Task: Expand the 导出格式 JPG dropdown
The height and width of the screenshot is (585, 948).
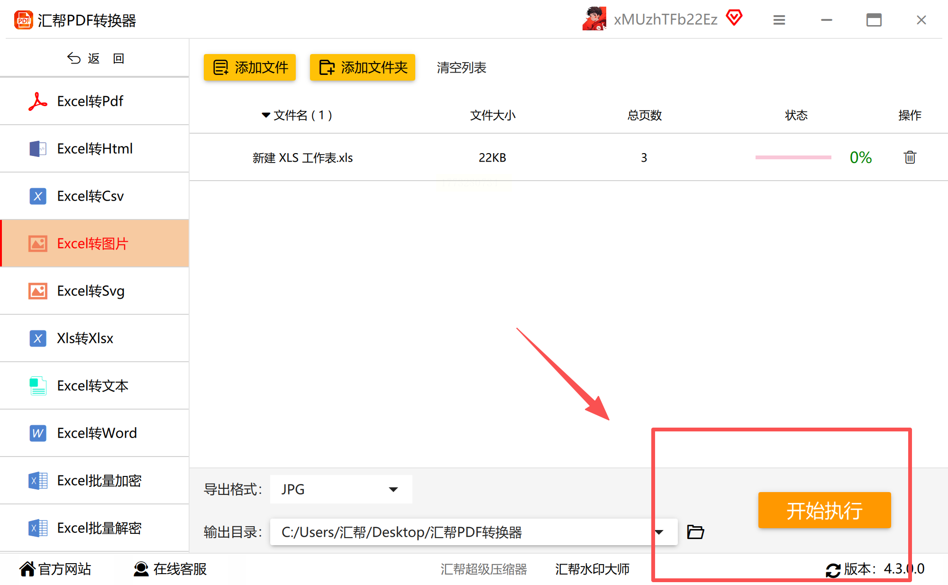Action: click(x=393, y=489)
